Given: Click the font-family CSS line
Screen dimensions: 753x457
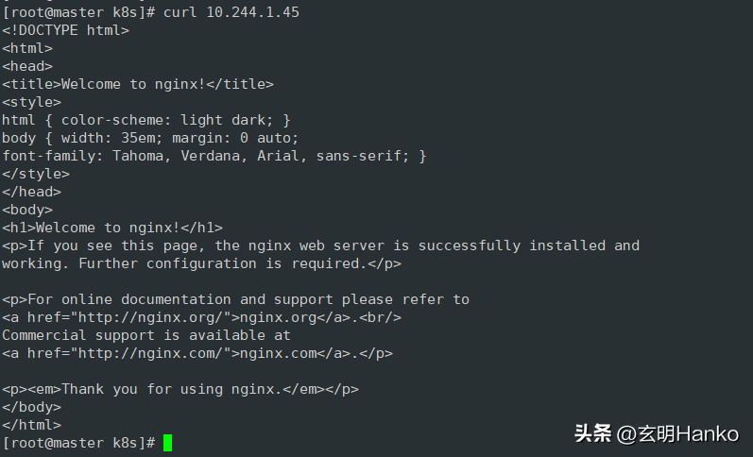Looking at the screenshot, I should (214, 156).
